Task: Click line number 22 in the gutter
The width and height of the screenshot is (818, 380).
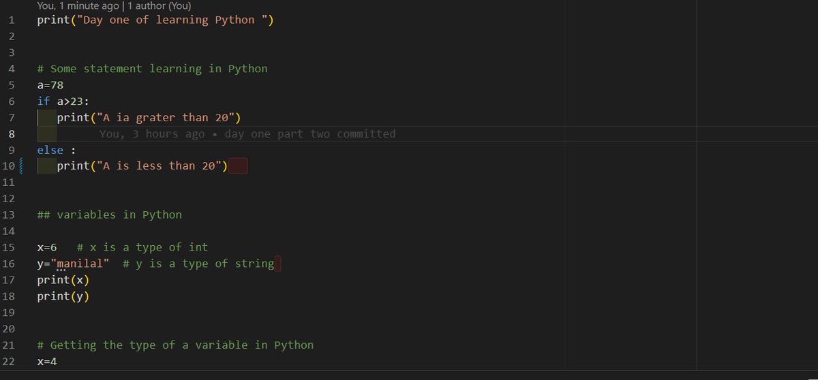Action: click(x=9, y=362)
